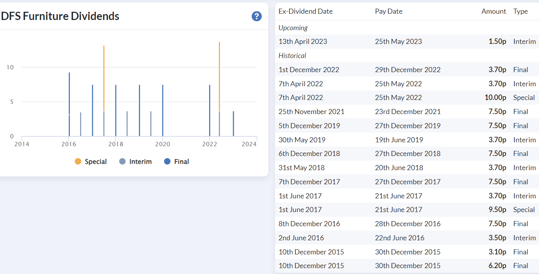
Task: Select the Interim bar between 2016 and 2017
Action: tap(81, 124)
